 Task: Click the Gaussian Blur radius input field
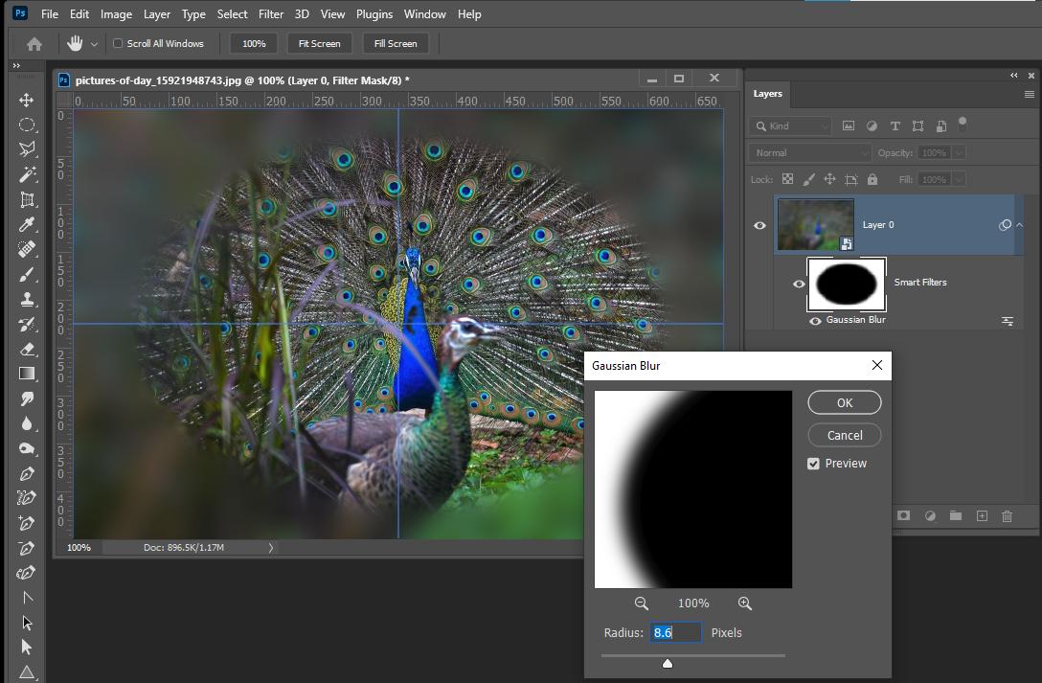click(x=675, y=632)
